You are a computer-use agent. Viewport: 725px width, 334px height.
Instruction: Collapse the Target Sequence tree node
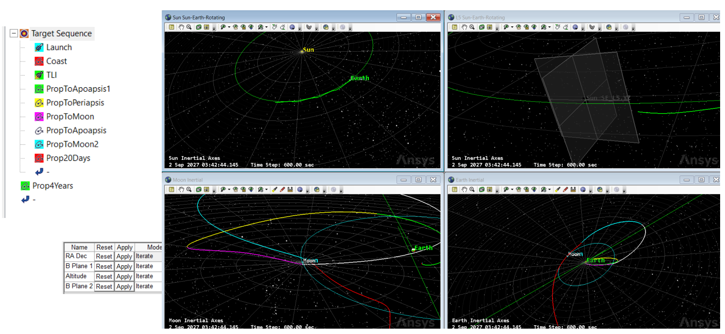(14, 34)
